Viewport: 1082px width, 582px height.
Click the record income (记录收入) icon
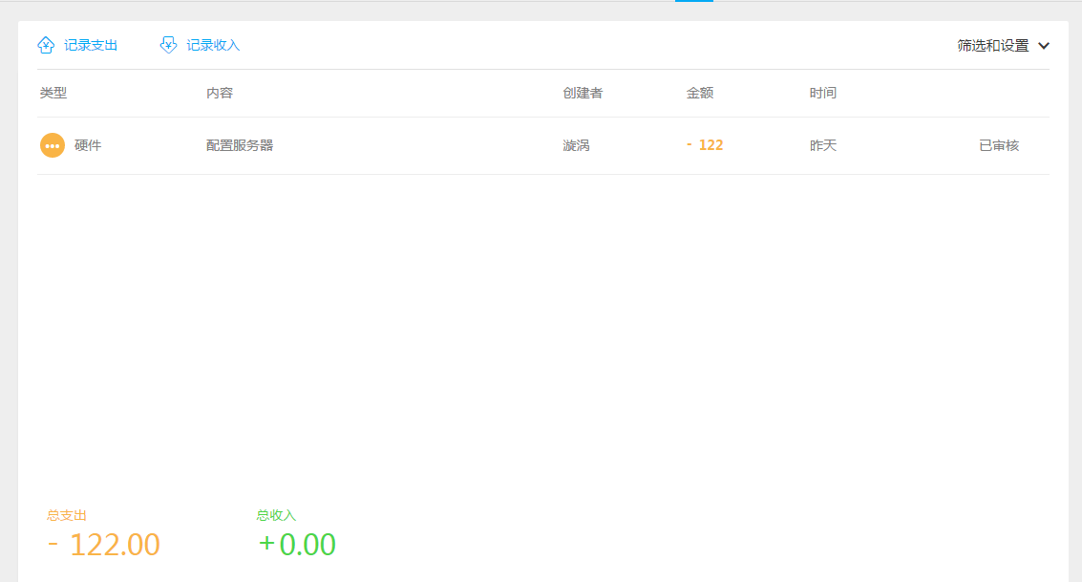[x=168, y=45]
